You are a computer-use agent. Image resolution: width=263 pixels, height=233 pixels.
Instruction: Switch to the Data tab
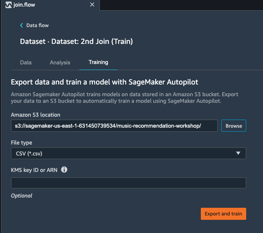[x=26, y=63]
